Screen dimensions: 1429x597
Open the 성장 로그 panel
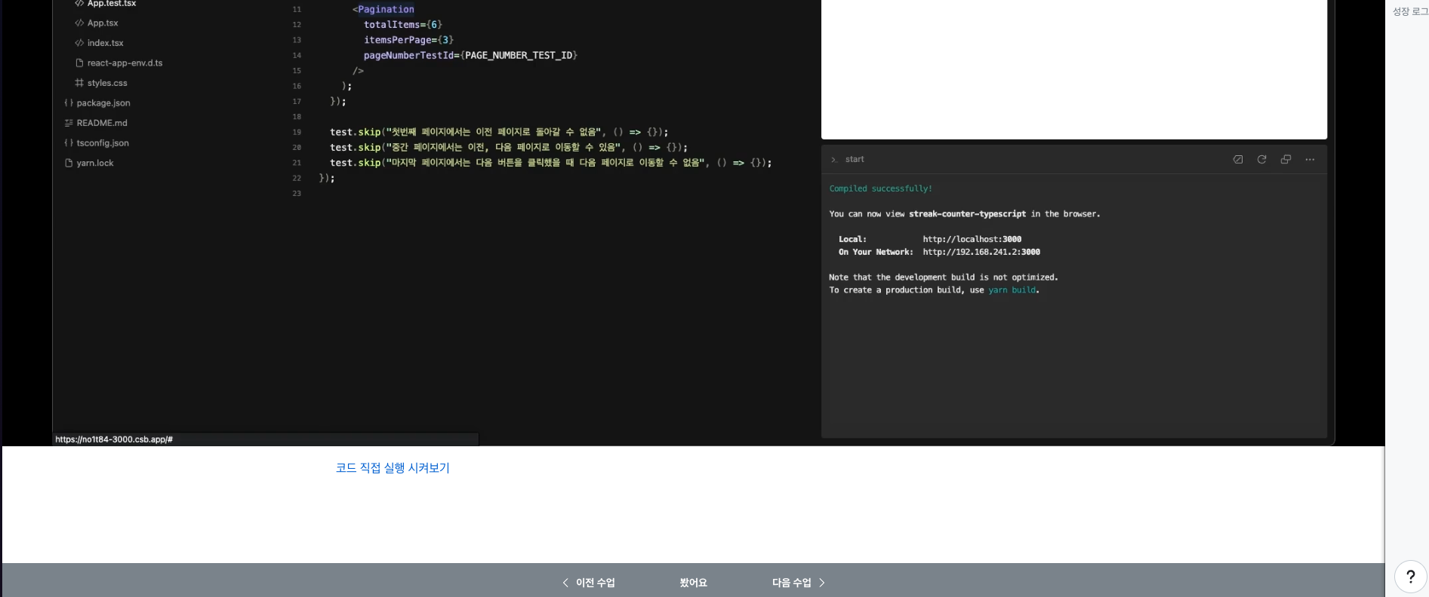pyautogui.click(x=1409, y=11)
